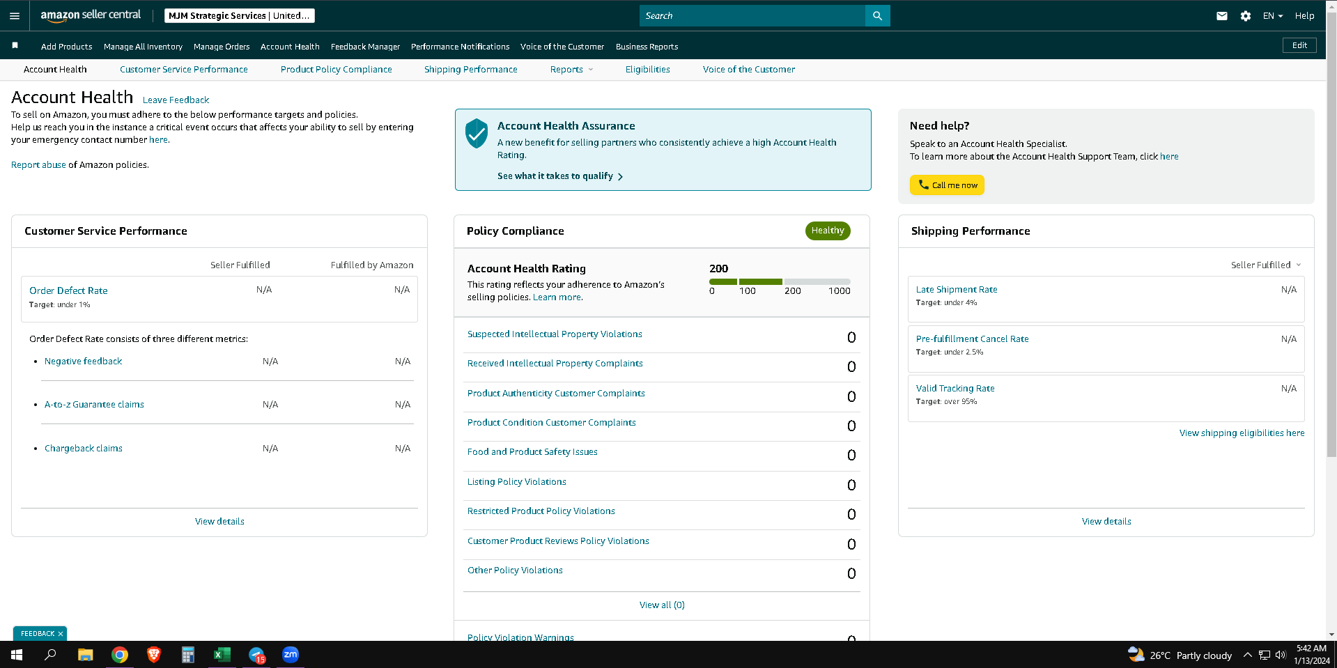Open Performance Notifications menu item

tap(460, 47)
